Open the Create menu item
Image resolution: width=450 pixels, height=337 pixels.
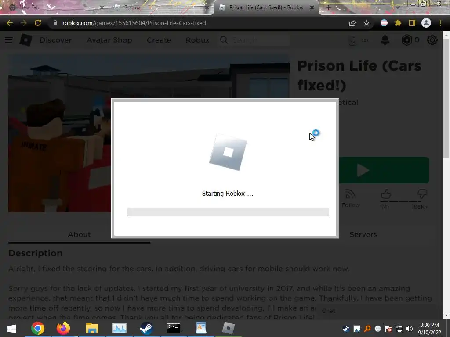pos(159,40)
